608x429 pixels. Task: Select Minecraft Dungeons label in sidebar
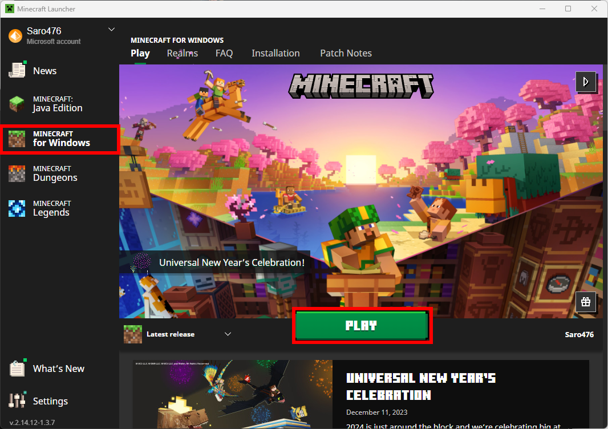pyautogui.click(x=55, y=174)
